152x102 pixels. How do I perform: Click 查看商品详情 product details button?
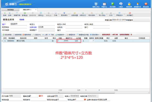(x=82, y=35)
